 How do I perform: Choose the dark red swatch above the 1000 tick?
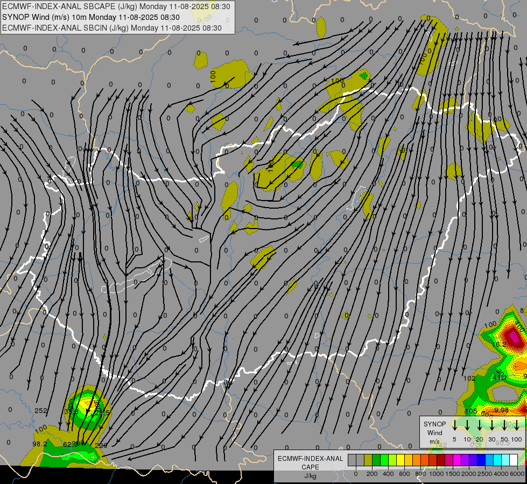tap(441, 460)
